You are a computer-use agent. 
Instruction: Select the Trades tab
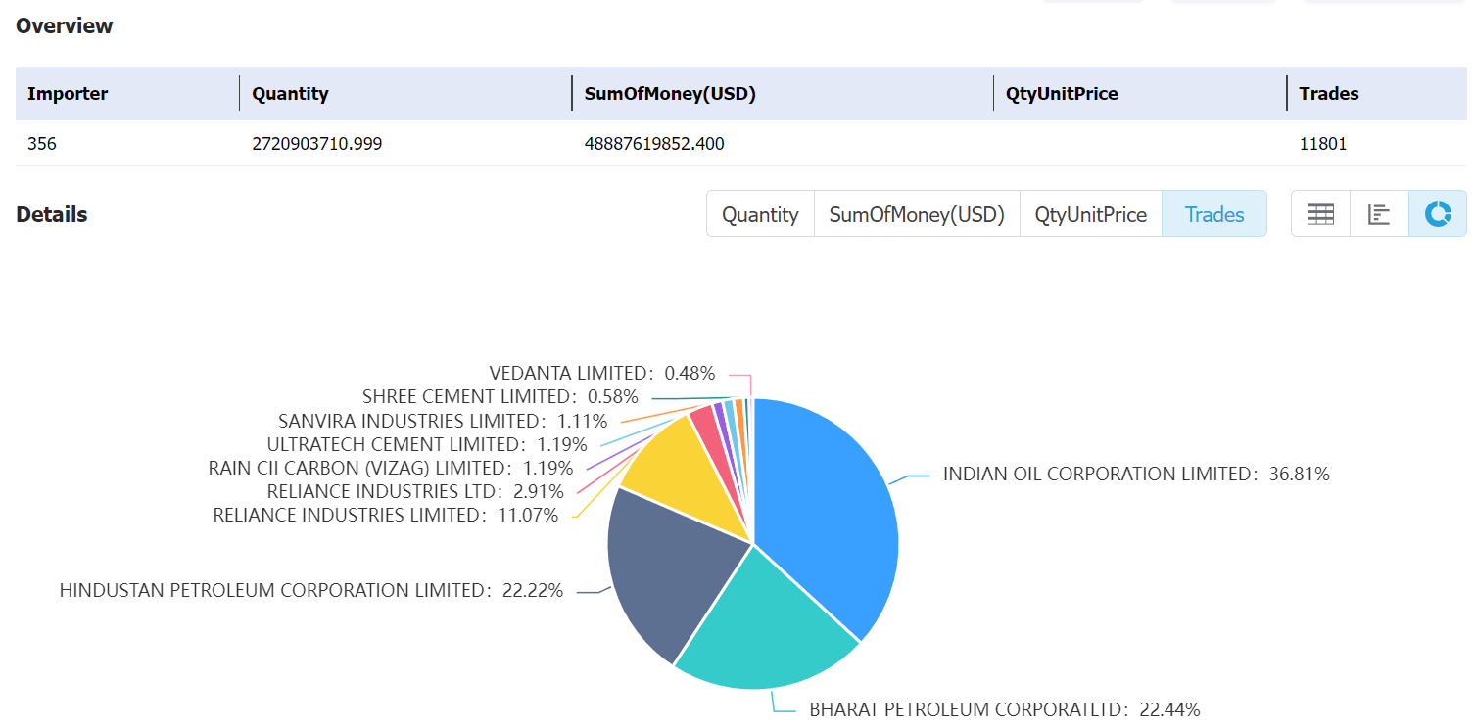[x=1214, y=214]
